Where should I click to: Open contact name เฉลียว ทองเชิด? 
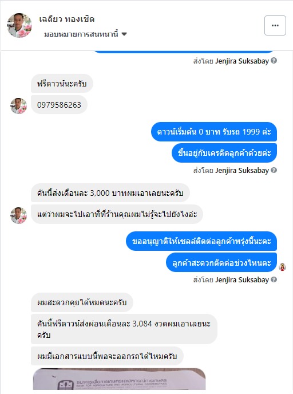(x=66, y=19)
